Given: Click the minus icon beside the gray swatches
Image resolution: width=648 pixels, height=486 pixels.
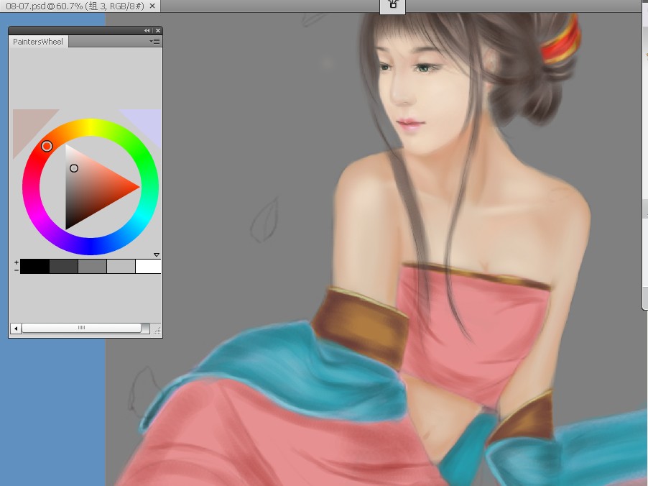Looking at the screenshot, I should (16, 270).
